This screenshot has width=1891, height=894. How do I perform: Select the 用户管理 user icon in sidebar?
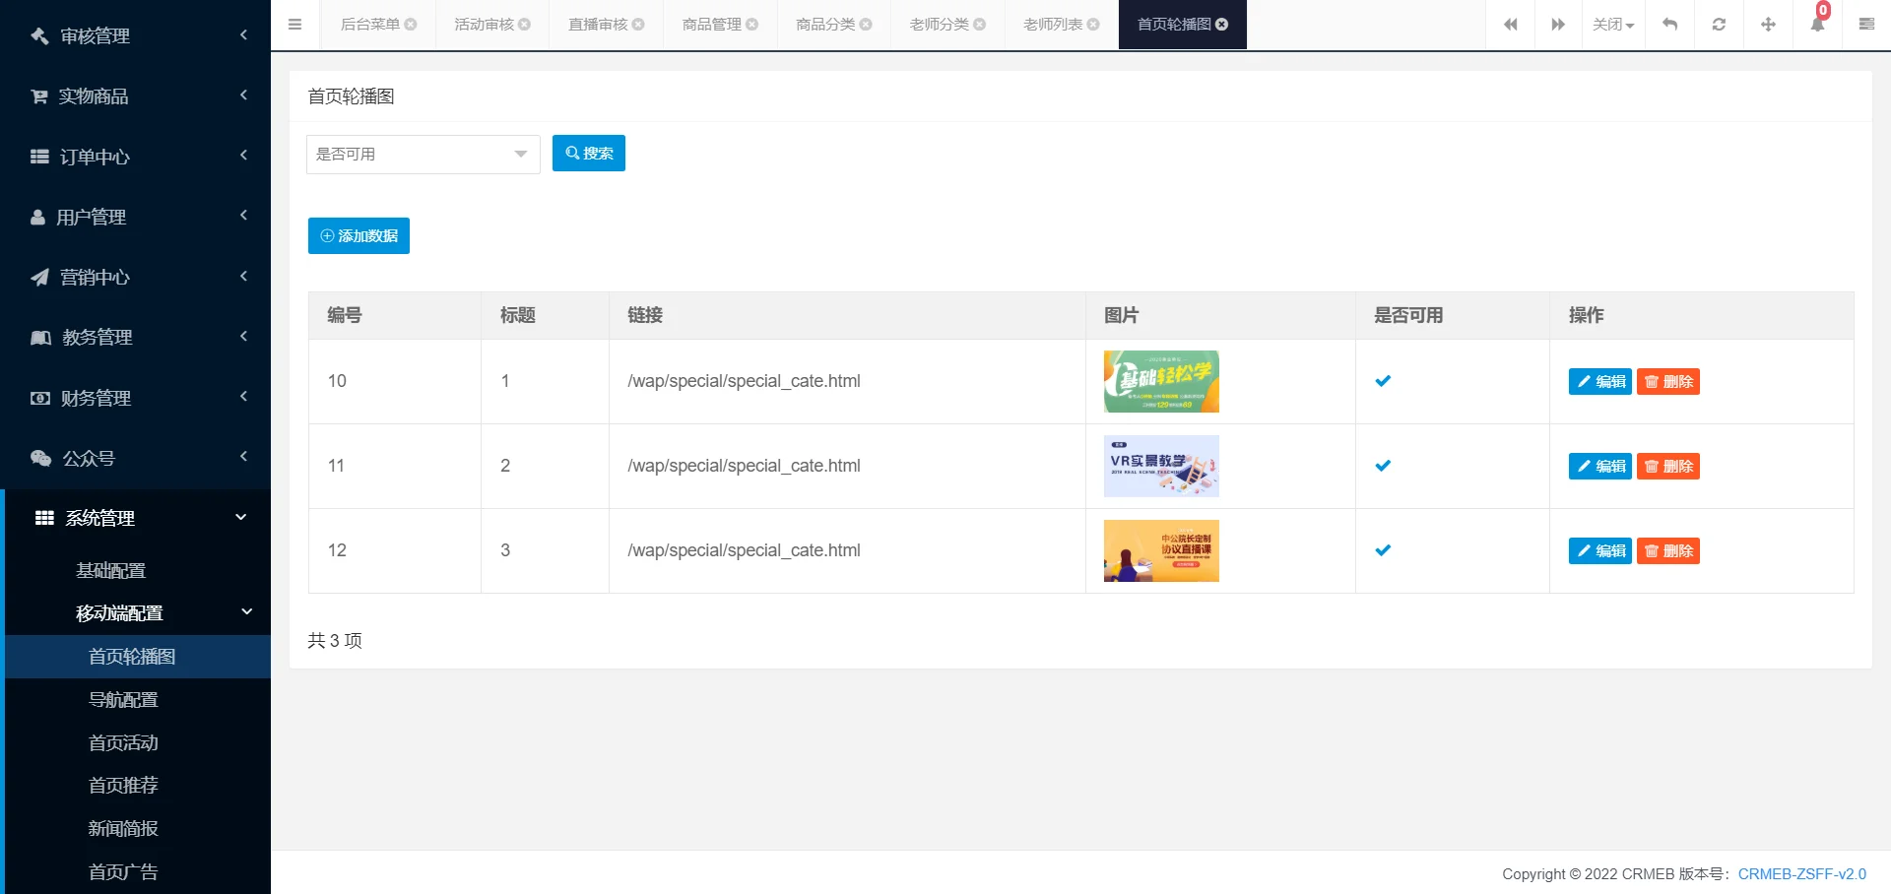coord(38,217)
